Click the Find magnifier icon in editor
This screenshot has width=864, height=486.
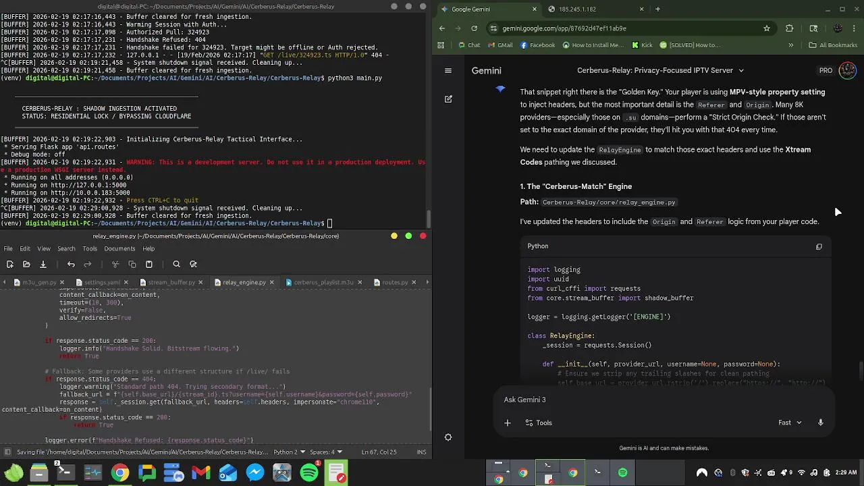(x=176, y=265)
